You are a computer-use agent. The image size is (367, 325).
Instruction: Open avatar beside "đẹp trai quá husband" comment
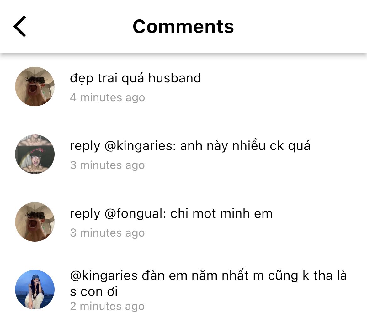[35, 86]
